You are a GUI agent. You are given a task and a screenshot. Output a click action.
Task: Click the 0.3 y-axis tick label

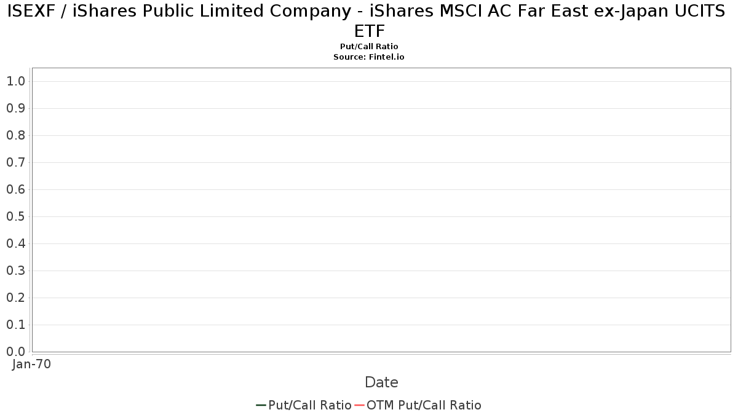(15, 271)
